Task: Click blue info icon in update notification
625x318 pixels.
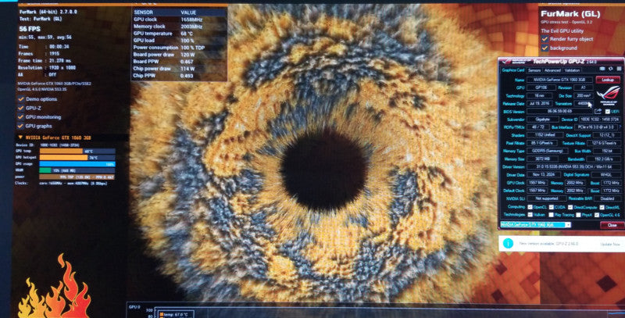Action: [508, 243]
